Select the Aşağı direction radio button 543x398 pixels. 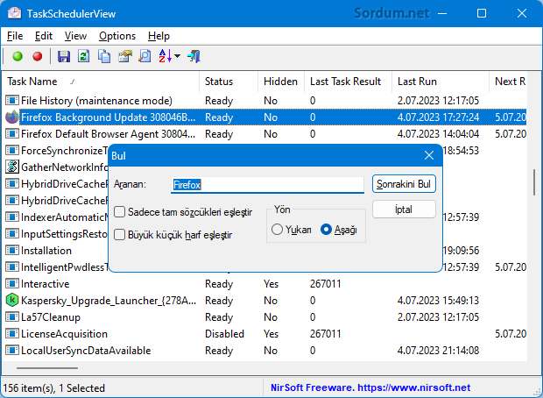click(326, 230)
